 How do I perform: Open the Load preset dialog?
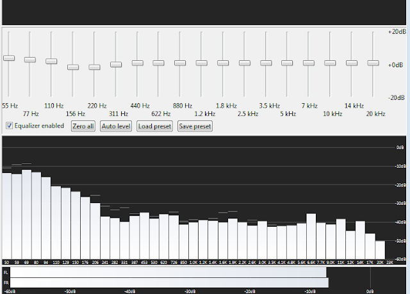pyautogui.click(x=154, y=126)
